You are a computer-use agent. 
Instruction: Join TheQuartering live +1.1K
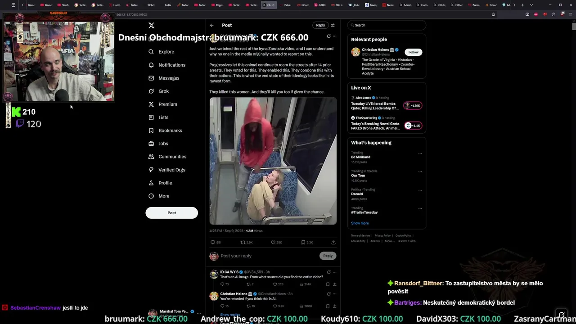click(413, 126)
